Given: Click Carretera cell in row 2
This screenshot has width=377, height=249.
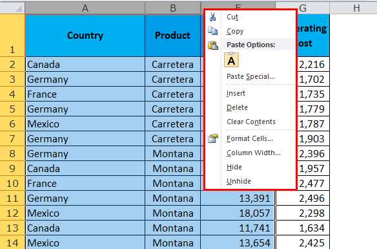Looking at the screenshot, I should (x=172, y=64).
